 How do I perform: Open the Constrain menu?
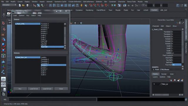(113, 2)
